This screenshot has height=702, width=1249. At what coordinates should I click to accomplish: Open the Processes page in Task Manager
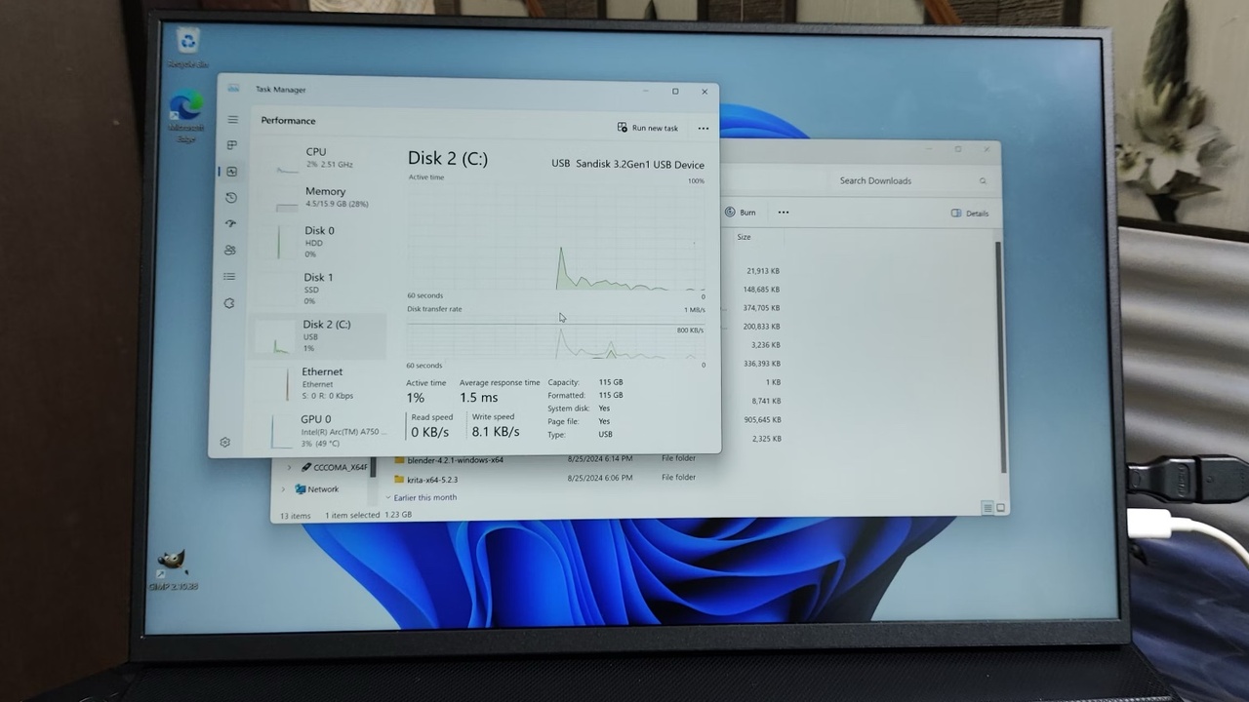(232, 145)
